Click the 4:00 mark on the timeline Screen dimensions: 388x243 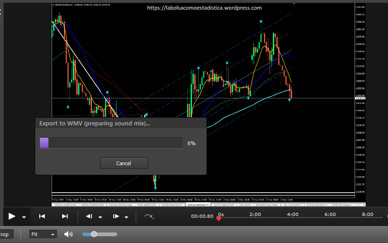click(x=292, y=215)
